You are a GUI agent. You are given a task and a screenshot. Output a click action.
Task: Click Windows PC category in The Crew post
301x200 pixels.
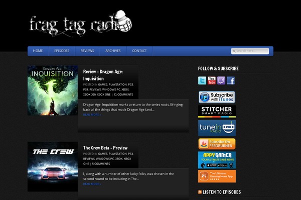click(x=105, y=159)
